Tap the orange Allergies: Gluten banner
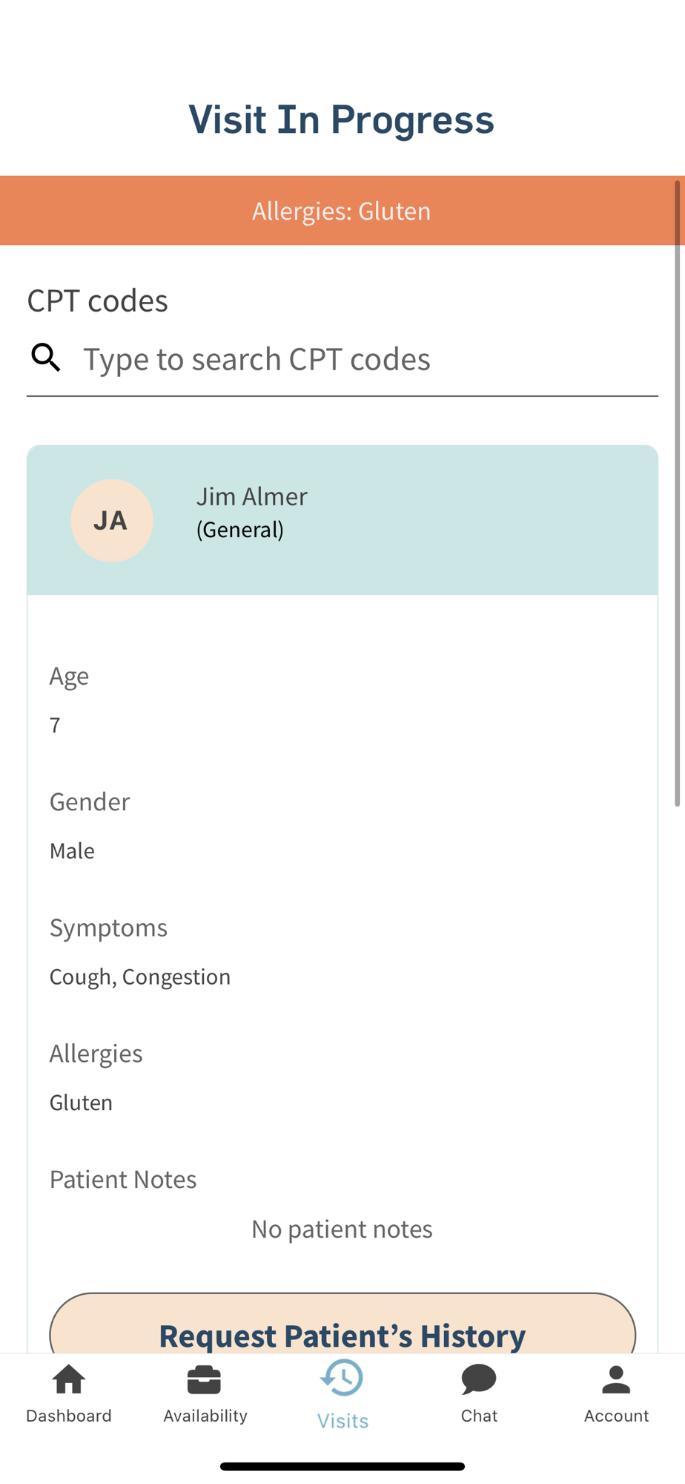Screen dimensions: 685x1484 (341, 211)
